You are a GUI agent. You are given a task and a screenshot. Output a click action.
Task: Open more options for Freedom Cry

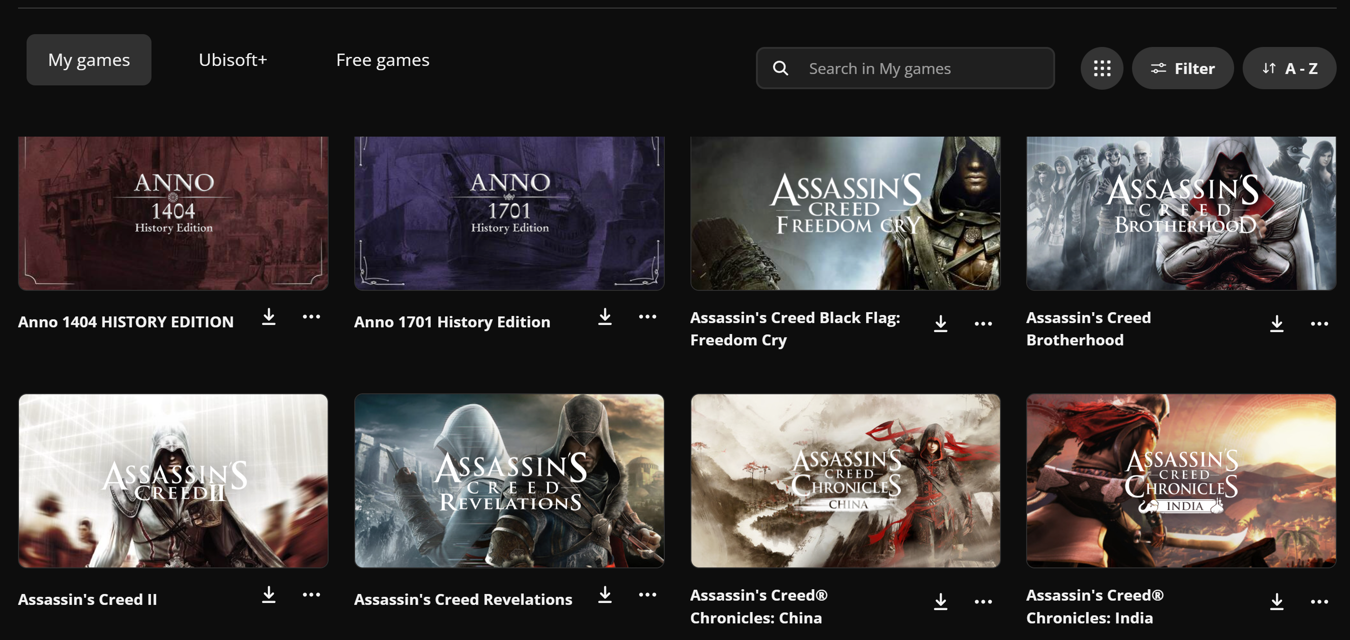(x=983, y=324)
